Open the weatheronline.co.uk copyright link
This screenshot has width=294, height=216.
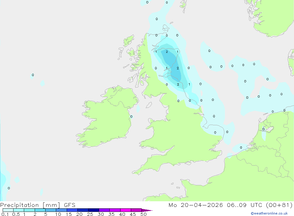click(x=269, y=213)
